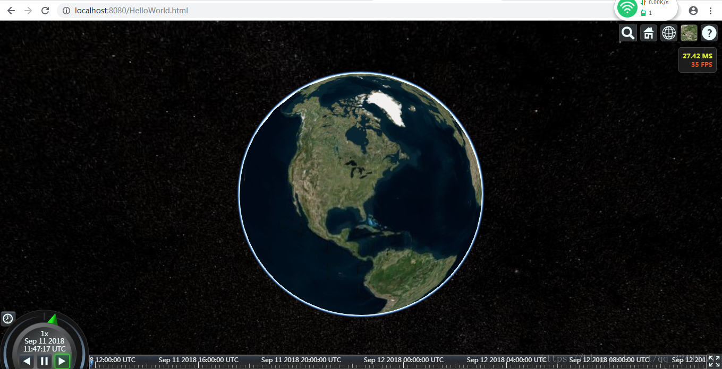The image size is (722, 369).
Task: Pause the animation clock
Action: pos(44,362)
